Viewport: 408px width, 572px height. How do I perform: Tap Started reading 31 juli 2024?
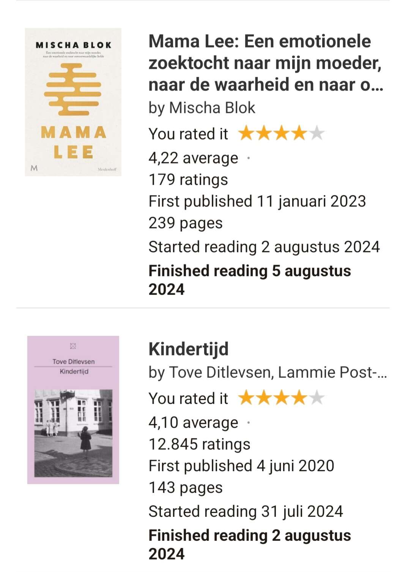click(246, 512)
